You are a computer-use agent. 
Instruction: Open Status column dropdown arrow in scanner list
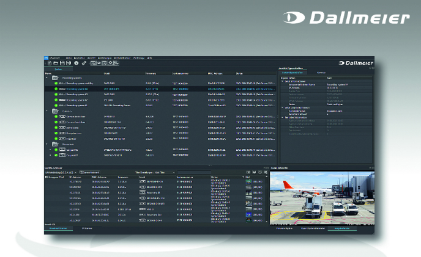[x=244, y=177]
